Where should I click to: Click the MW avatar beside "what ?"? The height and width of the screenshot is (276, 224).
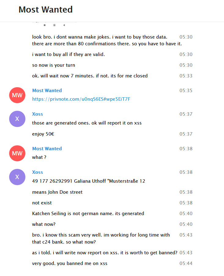point(17,153)
